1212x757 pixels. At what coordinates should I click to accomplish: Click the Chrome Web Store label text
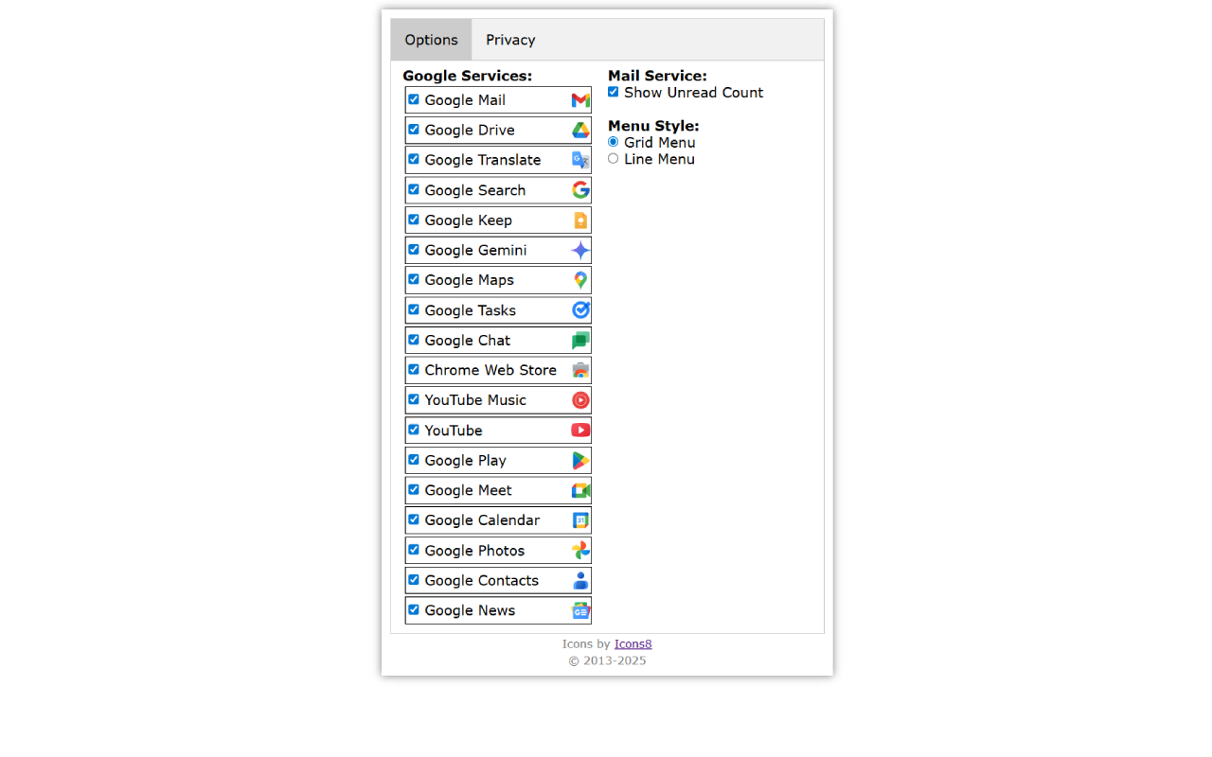pyautogui.click(x=490, y=370)
